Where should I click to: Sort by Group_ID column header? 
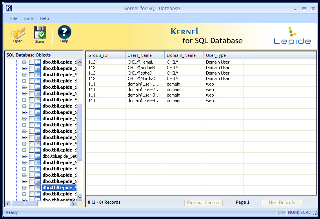106,55
